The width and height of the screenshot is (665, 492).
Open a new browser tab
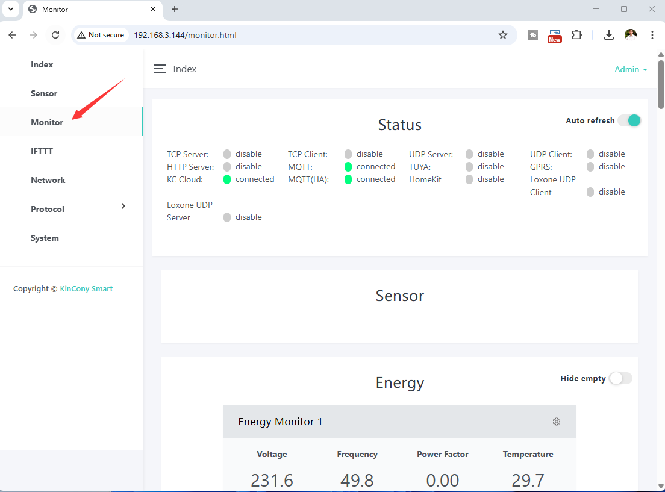click(175, 9)
